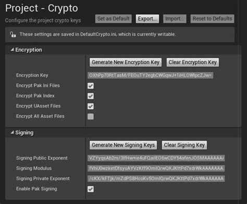Reset settings via Reset to Defaults
The image size is (247, 204).
212,19
